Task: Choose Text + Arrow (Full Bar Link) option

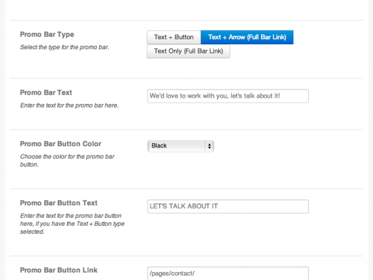Action: point(247,37)
